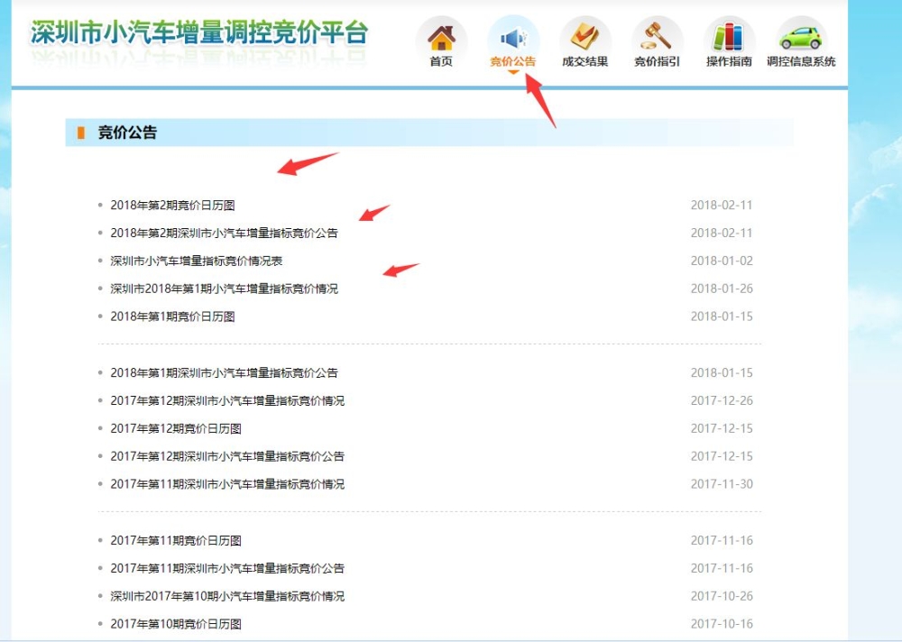Open 2018年第2期竞价日历图 announcement

click(x=172, y=206)
